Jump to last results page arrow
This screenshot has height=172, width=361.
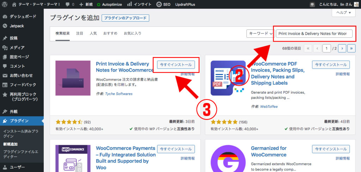pyautogui.click(x=351, y=48)
